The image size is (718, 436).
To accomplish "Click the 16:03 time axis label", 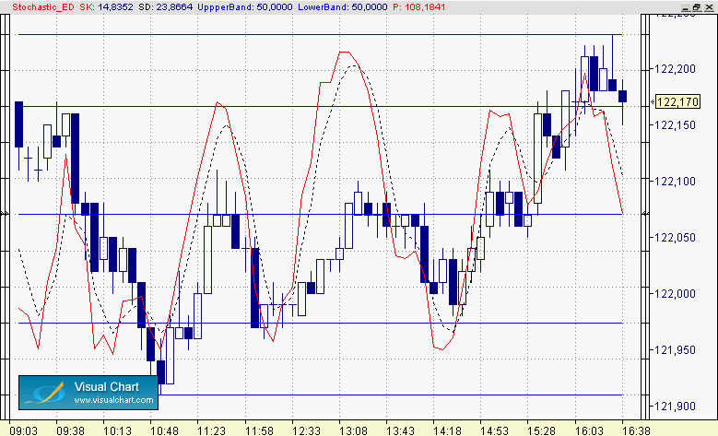I will (589, 431).
